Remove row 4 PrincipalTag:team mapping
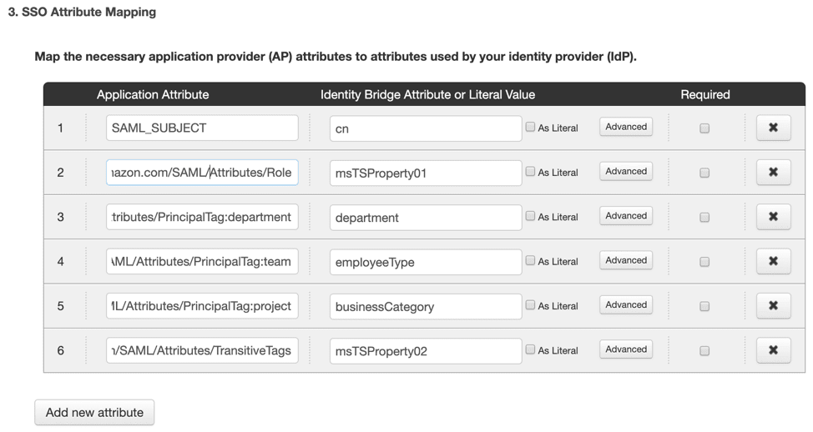Image resolution: width=813 pixels, height=432 pixels. [773, 261]
